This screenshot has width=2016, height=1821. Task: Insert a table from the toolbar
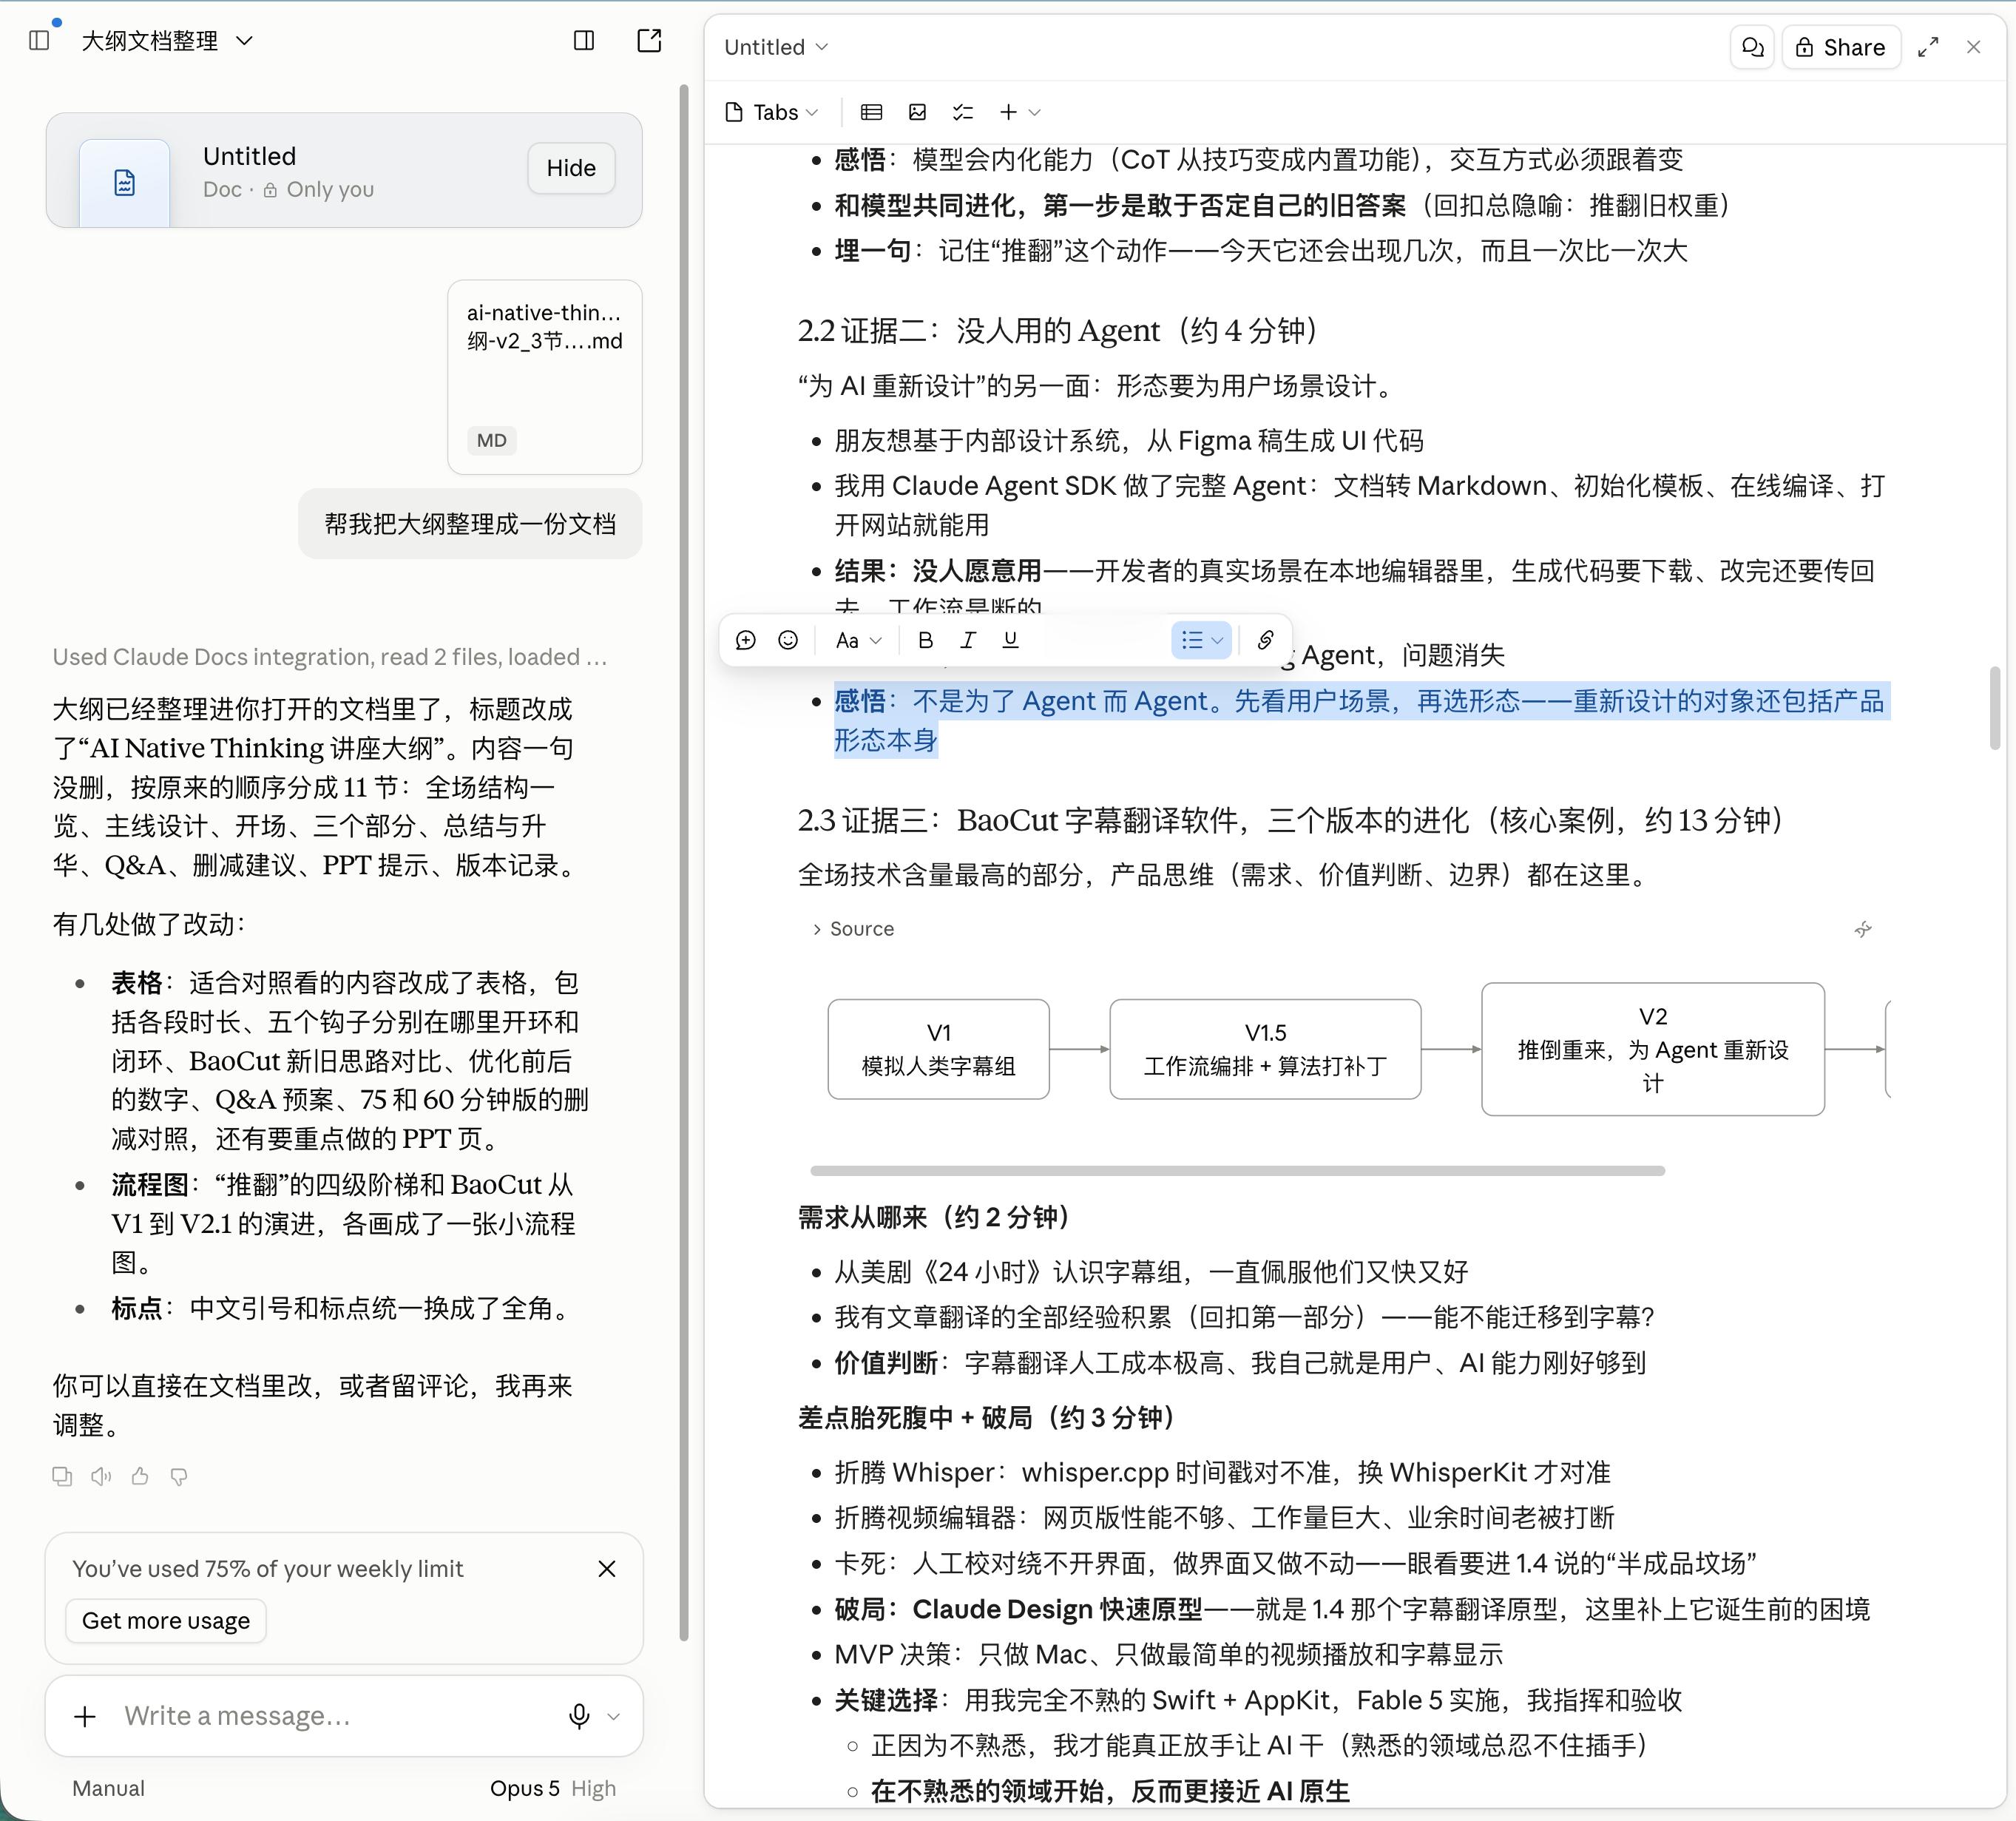click(x=871, y=112)
